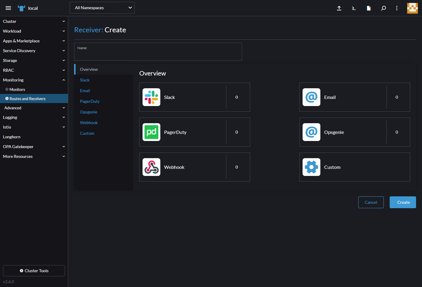Click the local cluster name
Screen dimensions: 422x287
33,8
